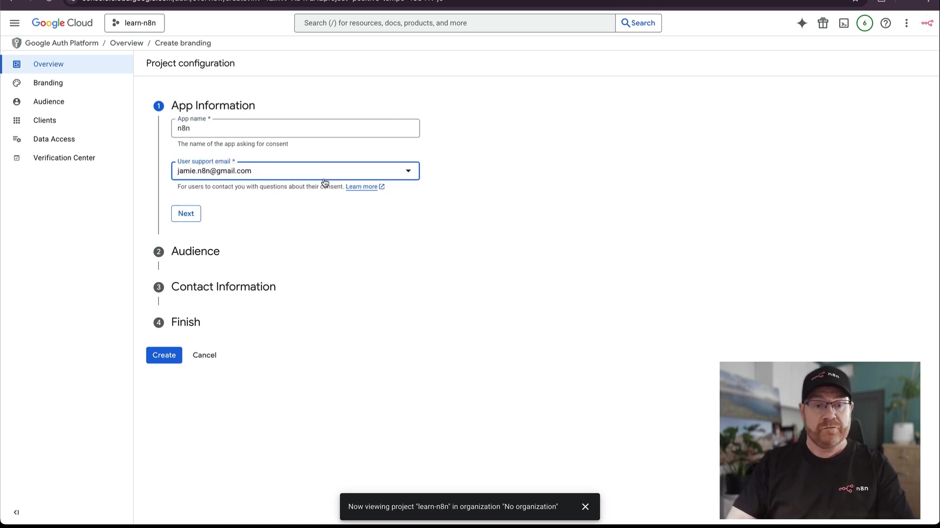940x528 pixels.
Task: Go to Branding in the sidebar
Action: tap(48, 83)
